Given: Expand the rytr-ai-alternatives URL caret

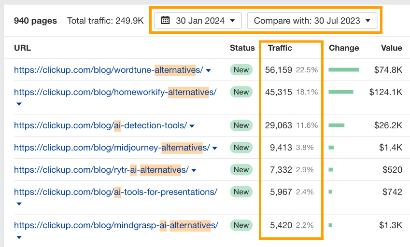Looking at the screenshot, I should pyautogui.click(x=194, y=170).
